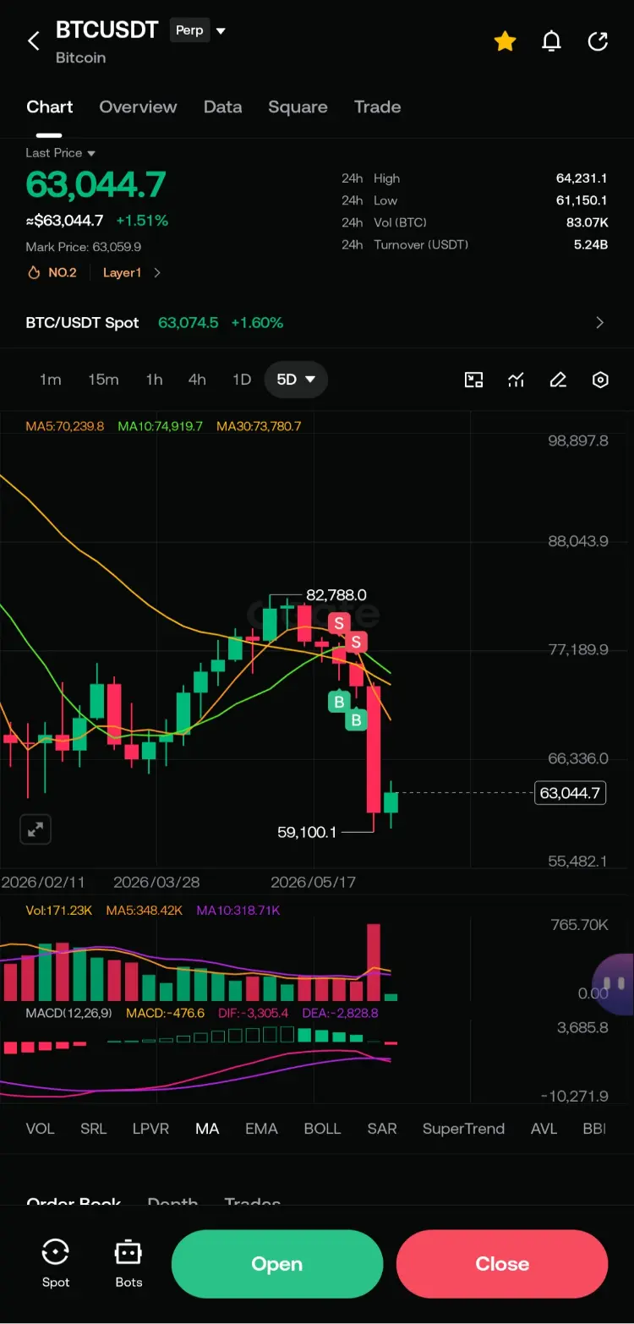Select the drawing pencil tool
Image resolution: width=634 pixels, height=1324 pixels.
pos(558,380)
